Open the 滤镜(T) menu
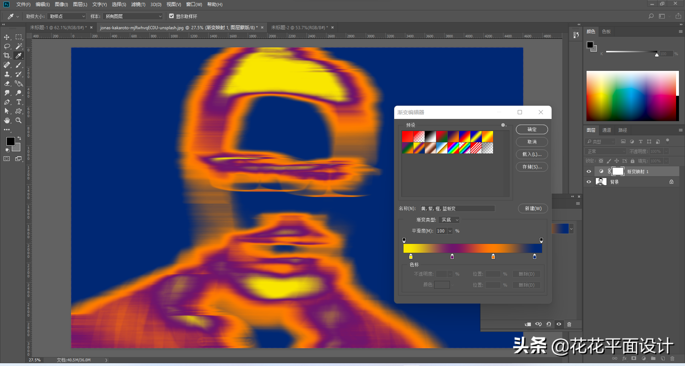Viewport: 685px width, 366px height. (x=138, y=4)
